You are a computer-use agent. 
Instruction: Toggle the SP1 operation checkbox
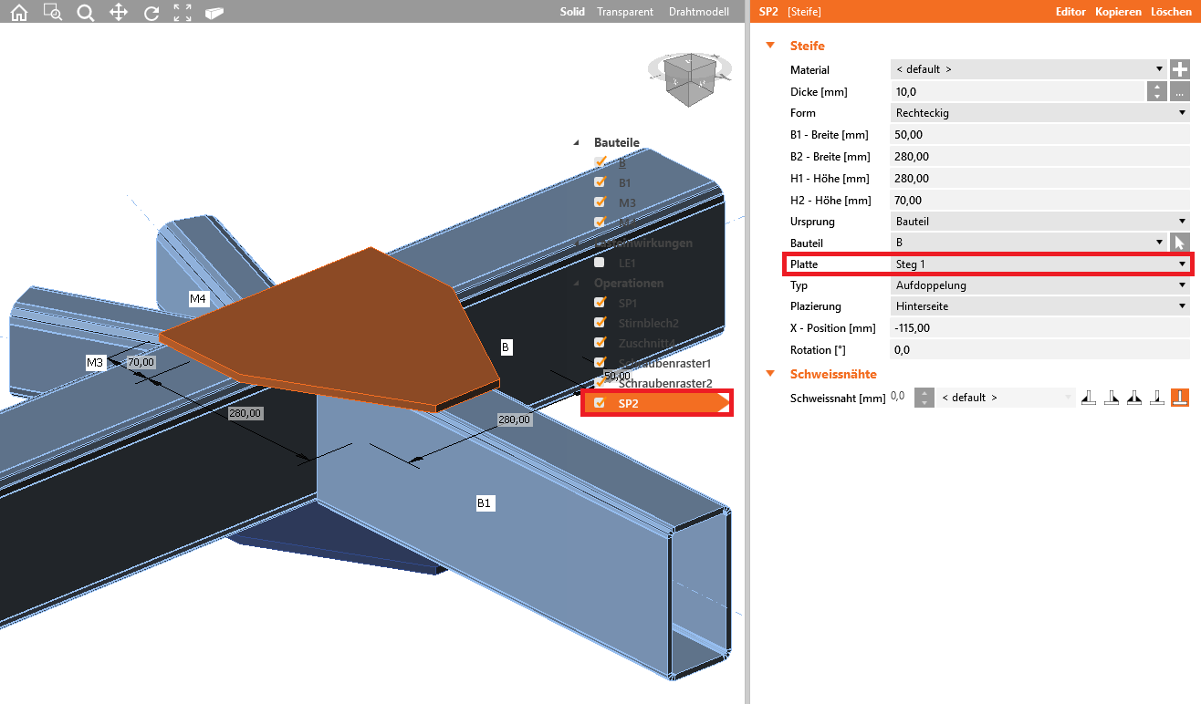(x=600, y=303)
